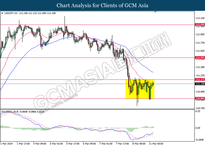205x146 pixels.
Task: Click the 7 Mar 01:00 time axis label
Action: click(106, 144)
